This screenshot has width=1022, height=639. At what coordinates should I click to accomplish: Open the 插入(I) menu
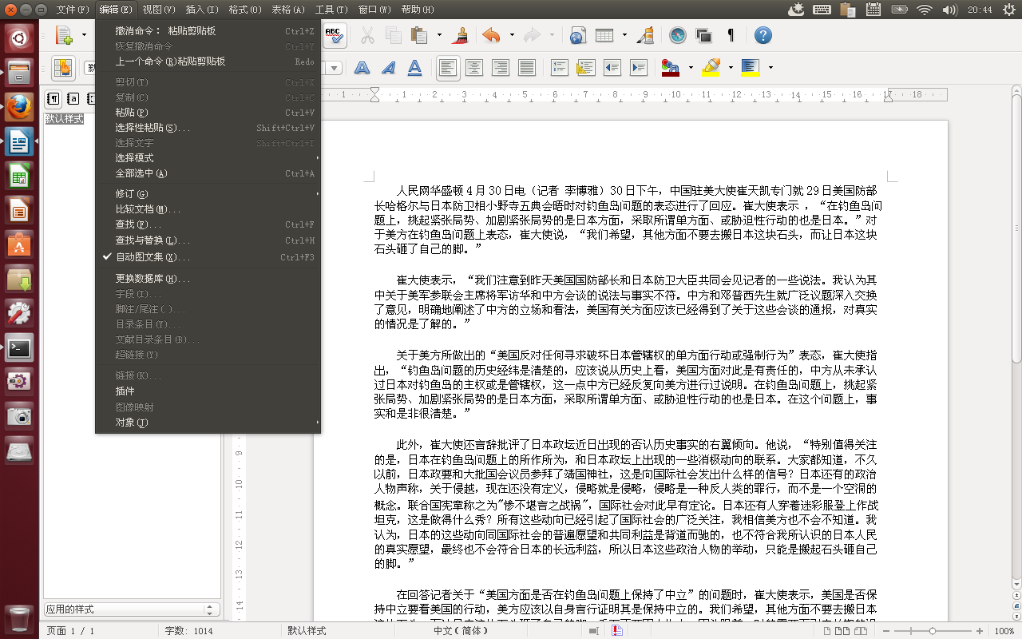(202, 10)
